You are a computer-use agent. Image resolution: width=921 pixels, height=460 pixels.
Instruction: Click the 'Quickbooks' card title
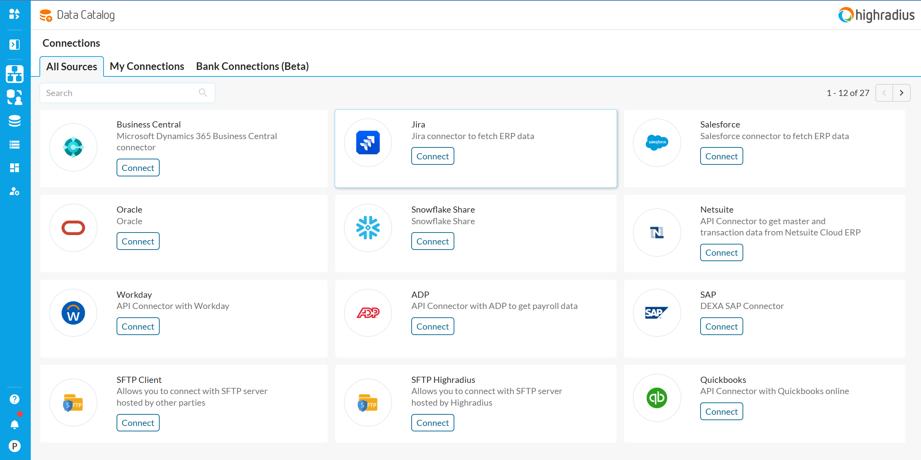coord(723,380)
